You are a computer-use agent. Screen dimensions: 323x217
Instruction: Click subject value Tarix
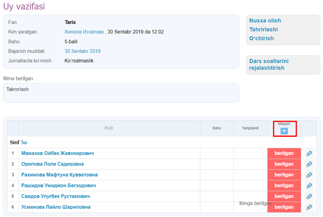(x=70, y=22)
